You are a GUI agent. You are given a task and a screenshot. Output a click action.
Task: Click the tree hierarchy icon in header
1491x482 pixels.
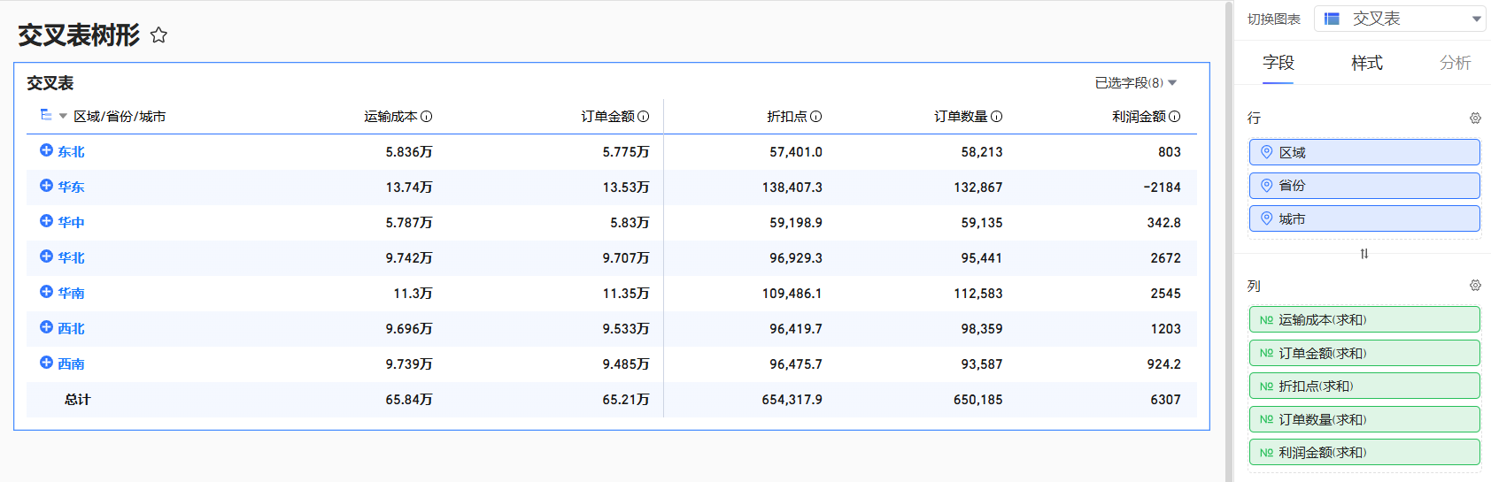46,115
